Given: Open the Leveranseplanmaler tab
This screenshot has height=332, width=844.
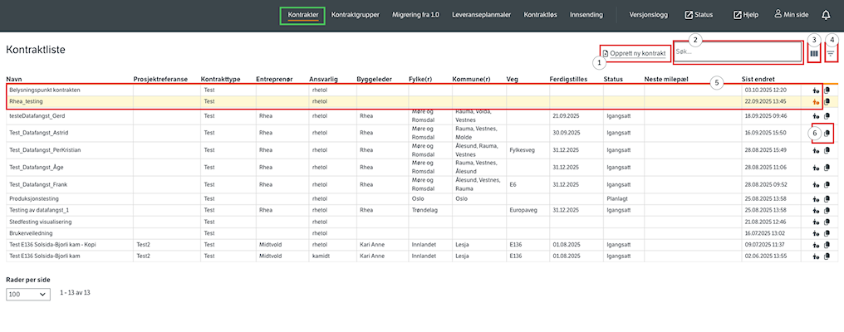Looking at the screenshot, I should click(481, 15).
